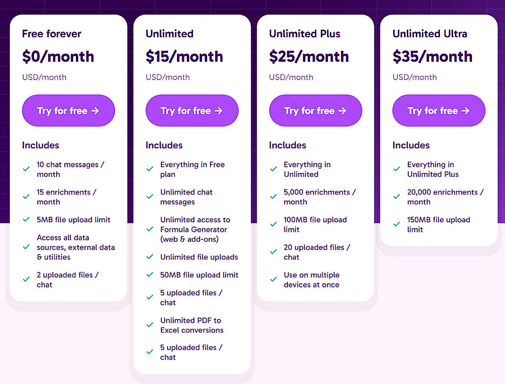Click the checkmark beside 2 uploaded files / chat
The height and width of the screenshot is (384, 505).
[x=27, y=279]
